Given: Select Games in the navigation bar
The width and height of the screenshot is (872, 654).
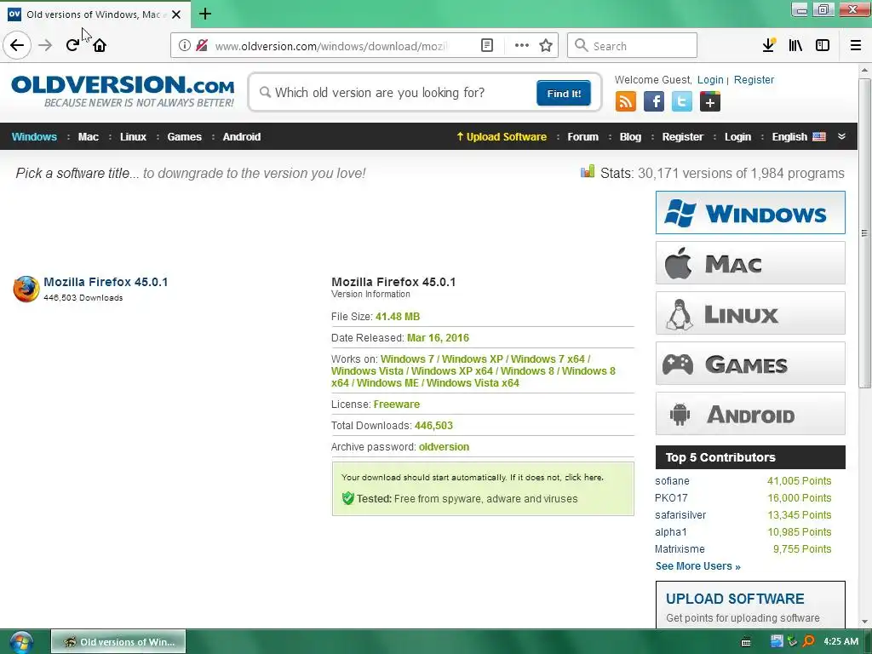Looking at the screenshot, I should 185,137.
